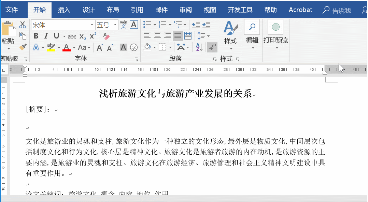The height and width of the screenshot is (202, 368).
Task: Click the 告诉我 search lightbulb icon
Action: click(x=326, y=10)
